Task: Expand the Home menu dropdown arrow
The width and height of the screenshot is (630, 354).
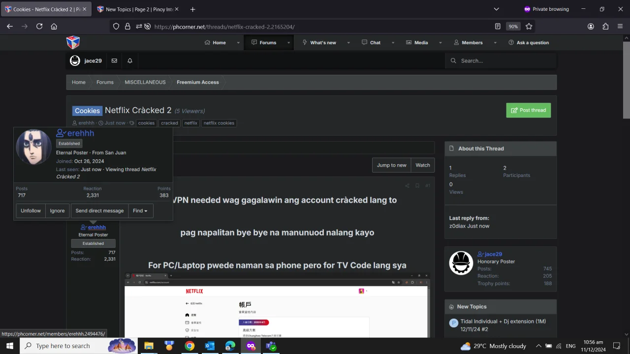Action: pos(238,43)
